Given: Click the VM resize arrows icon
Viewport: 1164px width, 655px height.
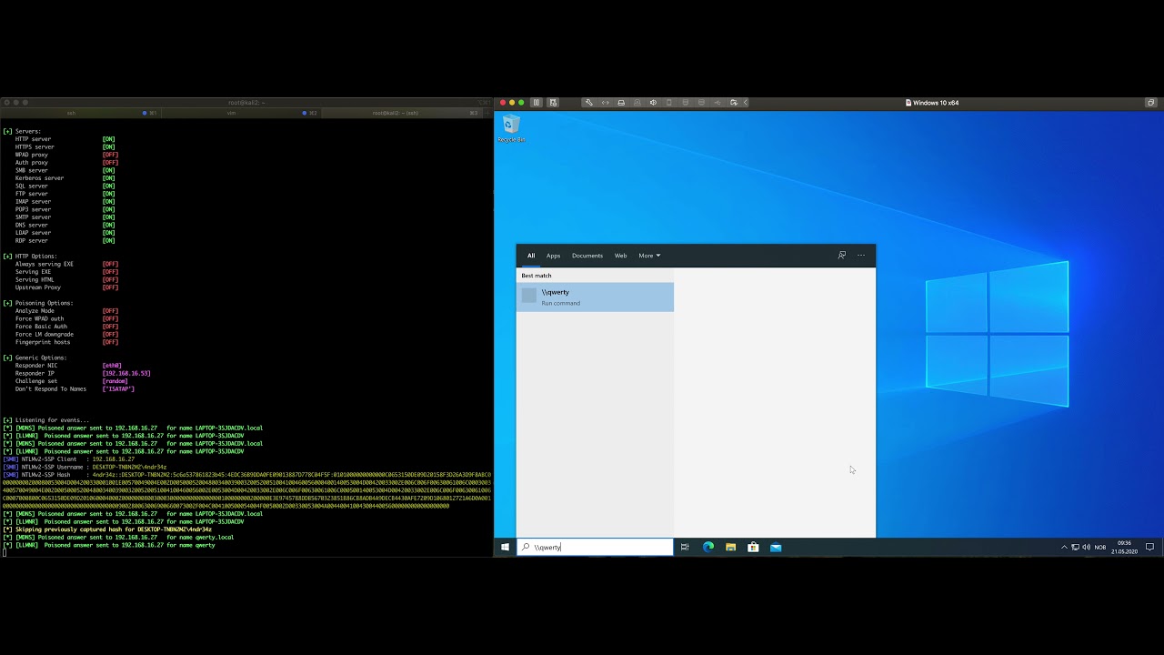Looking at the screenshot, I should coord(606,103).
